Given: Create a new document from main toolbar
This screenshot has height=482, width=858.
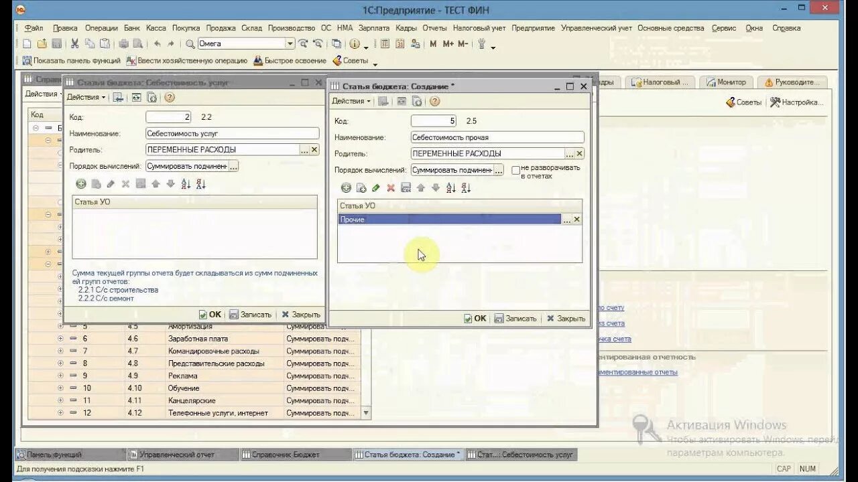Looking at the screenshot, I should click(x=27, y=44).
